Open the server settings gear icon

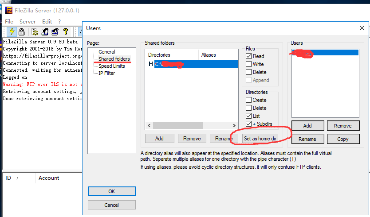(34, 31)
